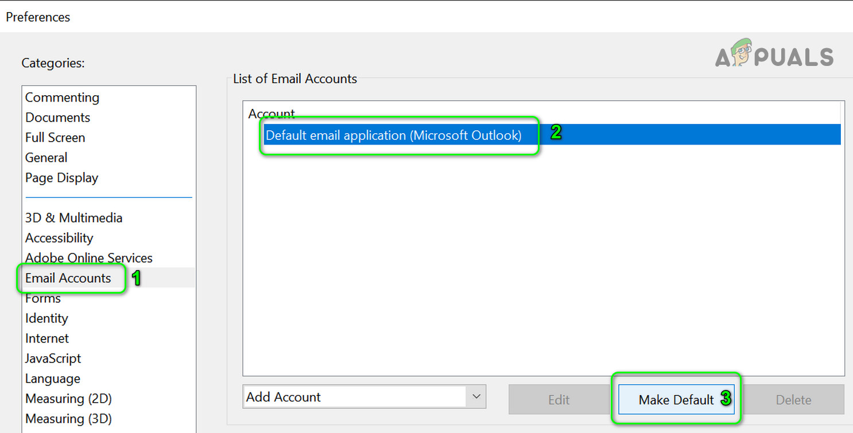Select Page Display category

tap(61, 178)
